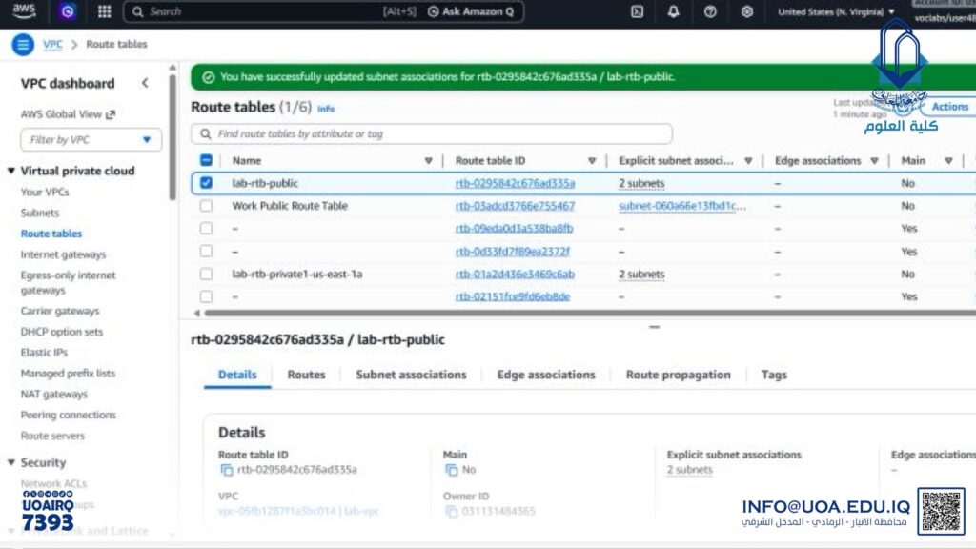Screen dimensions: 976x549
Task: Open the Filter by VPC dropdown
Action: click(x=91, y=140)
